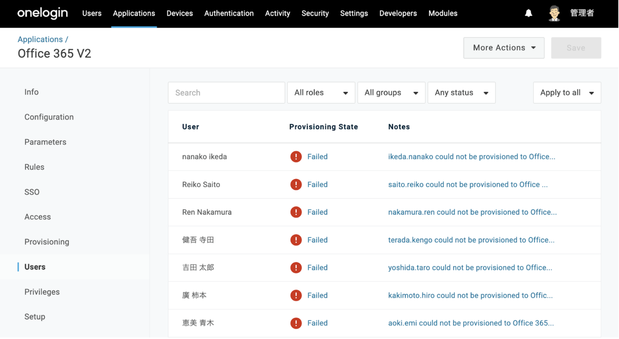This screenshot has width=619, height=339.
Task: Go to the Configuration section
Action: (x=49, y=117)
